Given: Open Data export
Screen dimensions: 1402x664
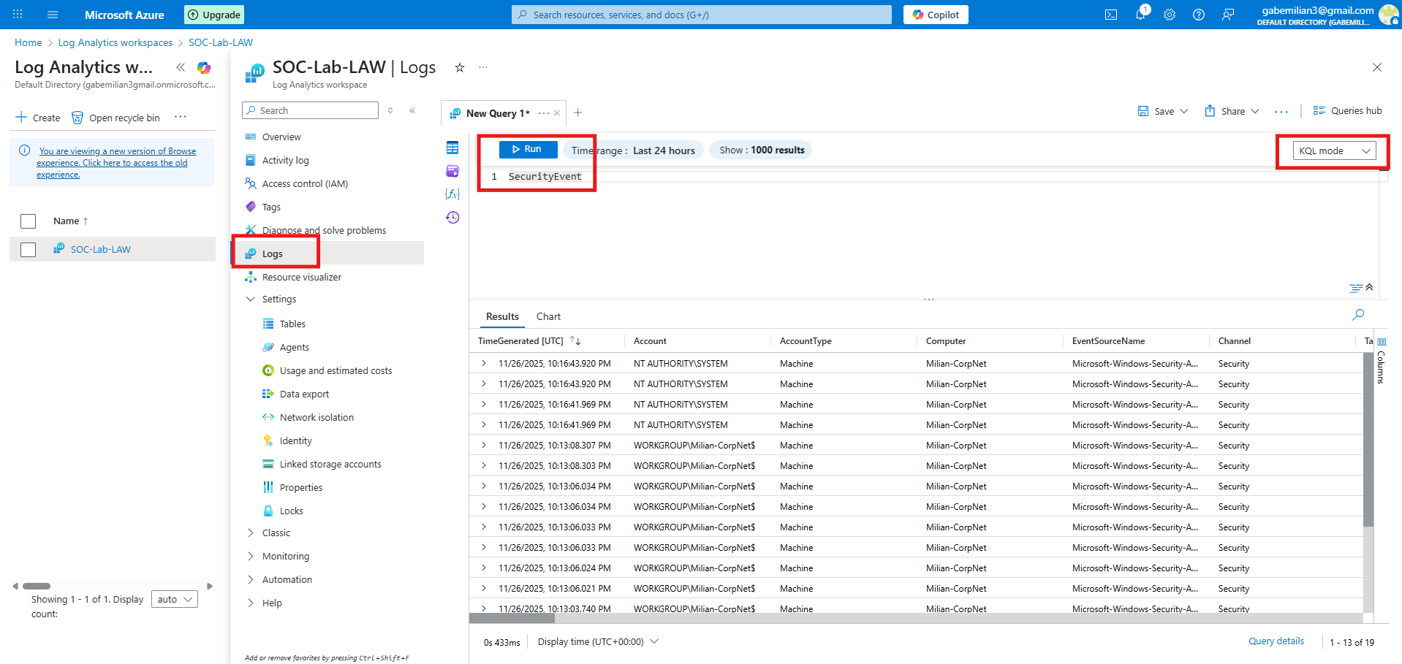Looking at the screenshot, I should click(304, 394).
